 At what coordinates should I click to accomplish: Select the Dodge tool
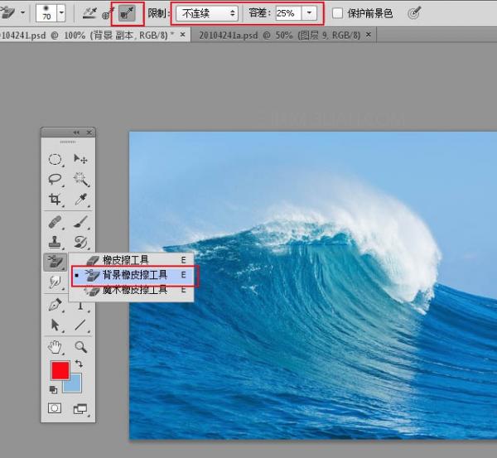55,282
